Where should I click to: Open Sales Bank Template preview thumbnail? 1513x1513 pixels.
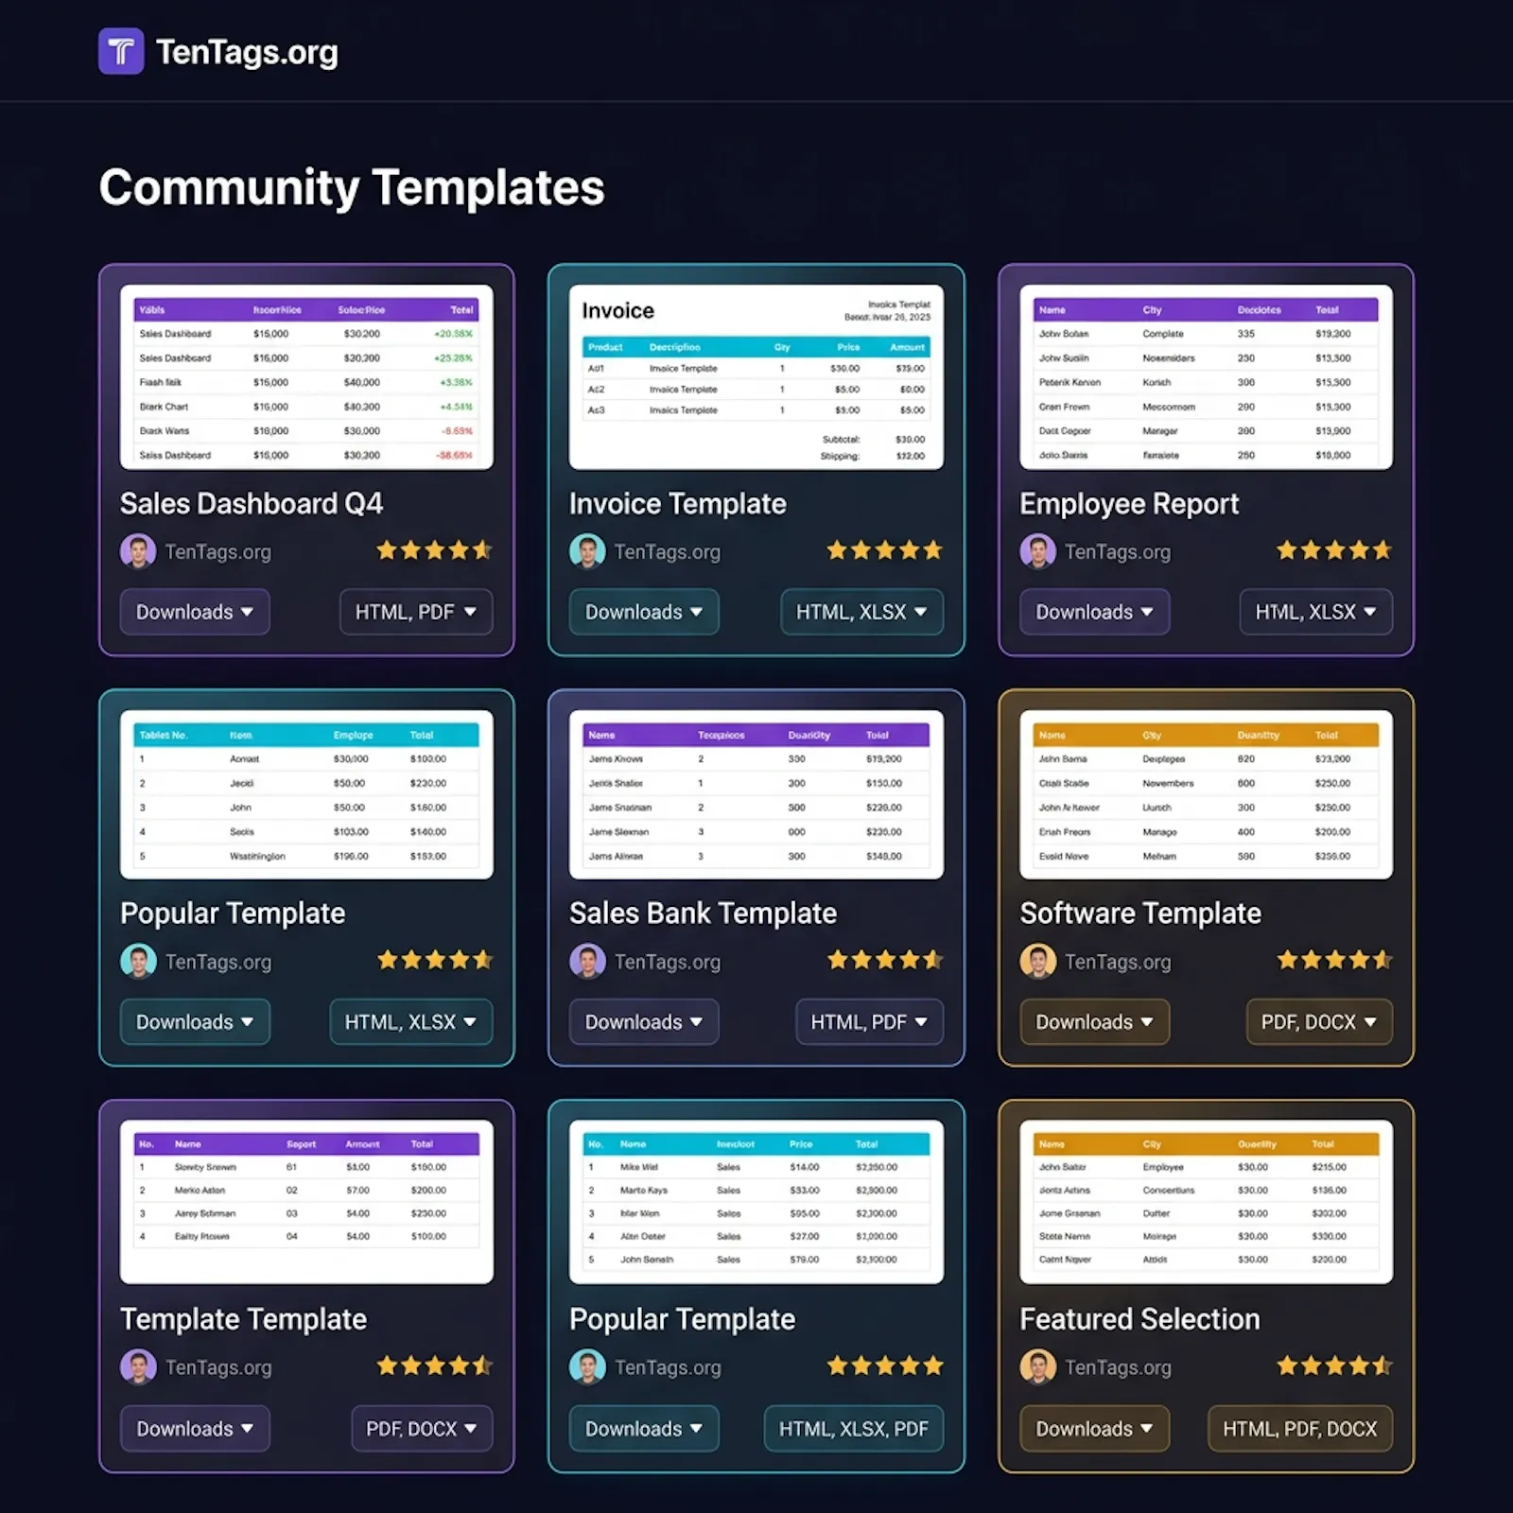[756, 794]
